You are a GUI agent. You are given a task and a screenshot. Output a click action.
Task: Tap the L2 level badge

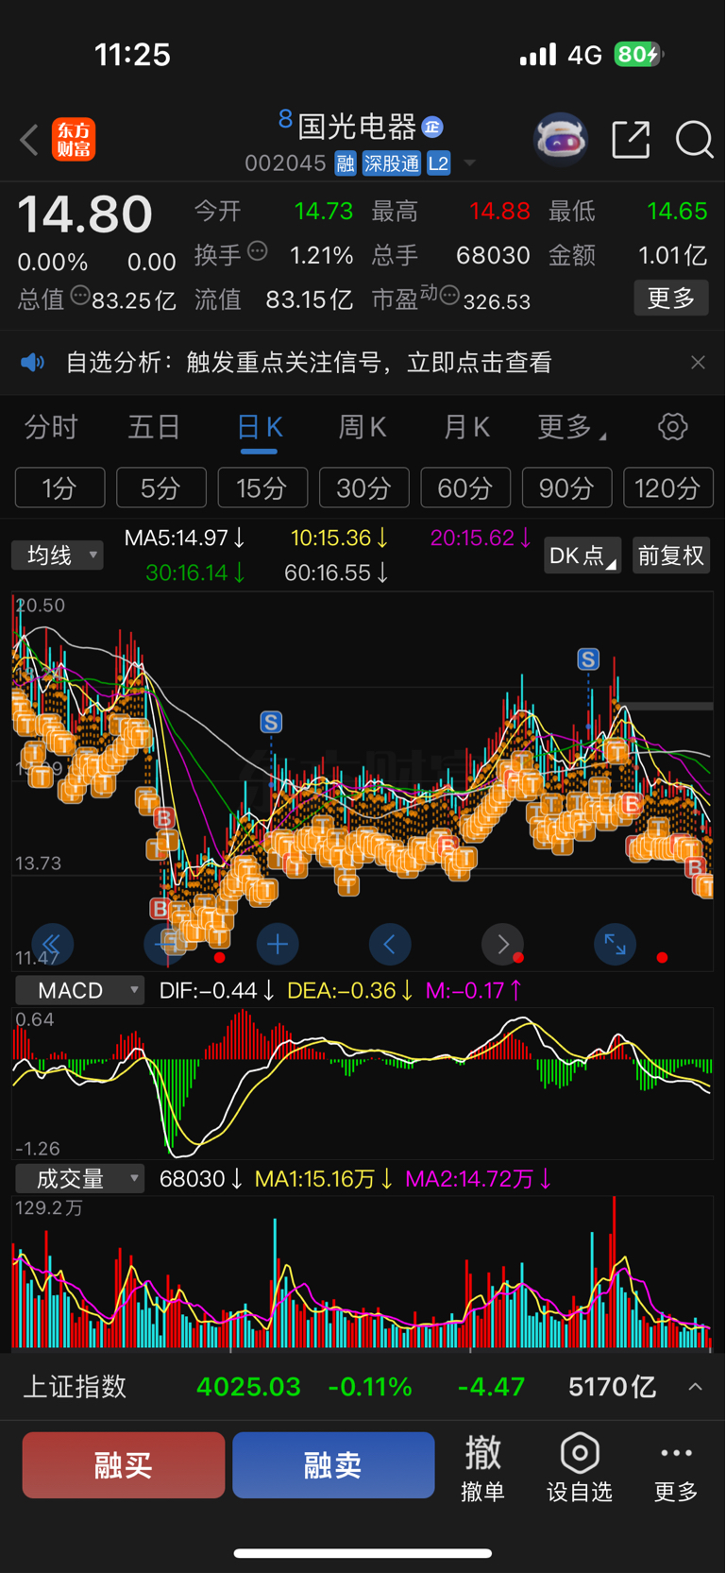438,163
